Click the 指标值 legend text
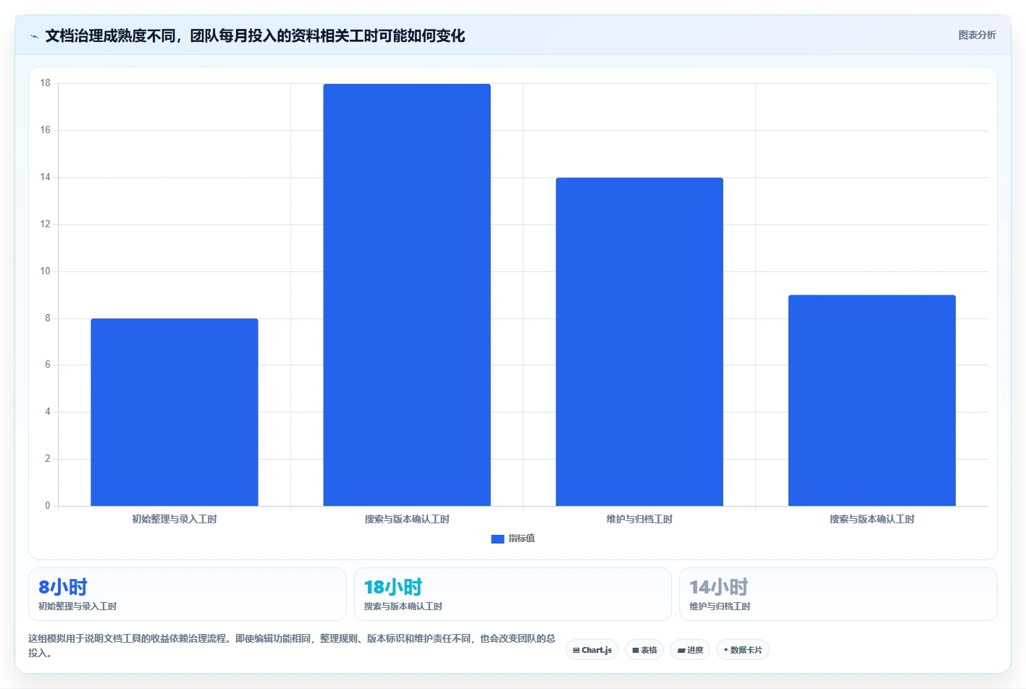The width and height of the screenshot is (1026, 689). tap(521, 538)
